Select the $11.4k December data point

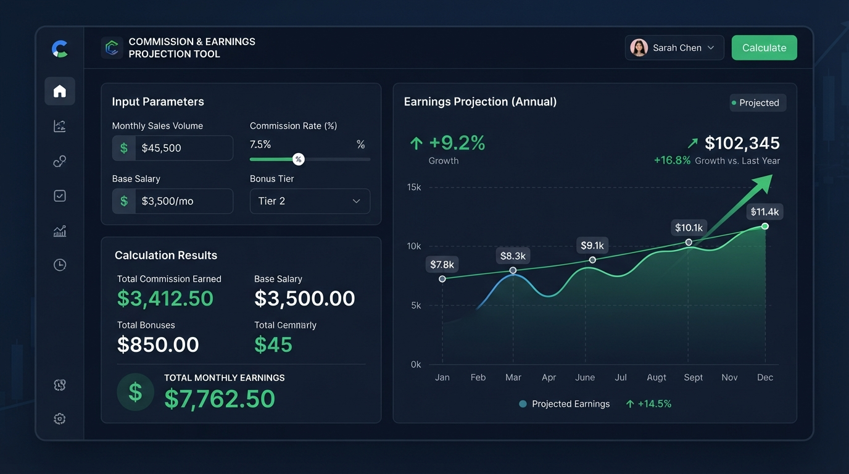(x=765, y=227)
